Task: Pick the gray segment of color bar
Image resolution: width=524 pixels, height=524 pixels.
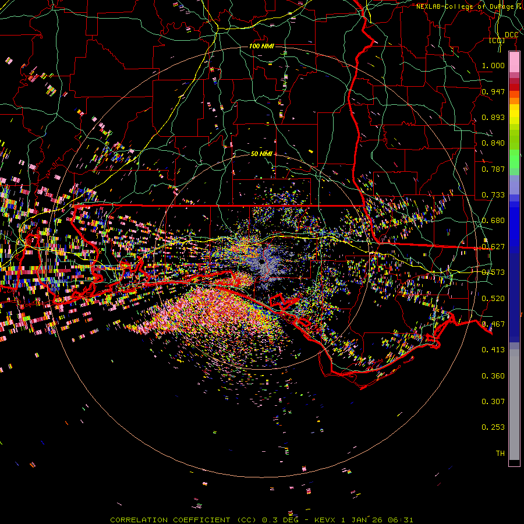Action: click(x=514, y=405)
